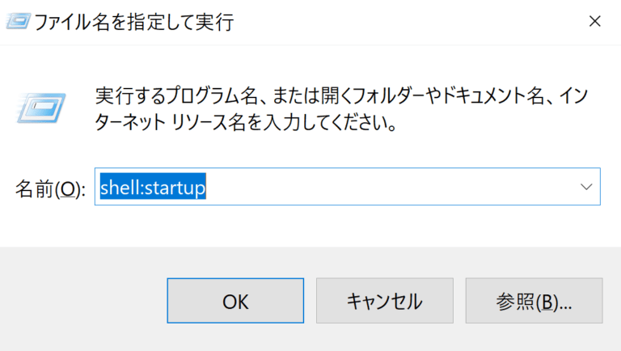Image resolution: width=621 pixels, height=351 pixels.
Task: Click the word 'shell' in the input
Action: pos(118,188)
